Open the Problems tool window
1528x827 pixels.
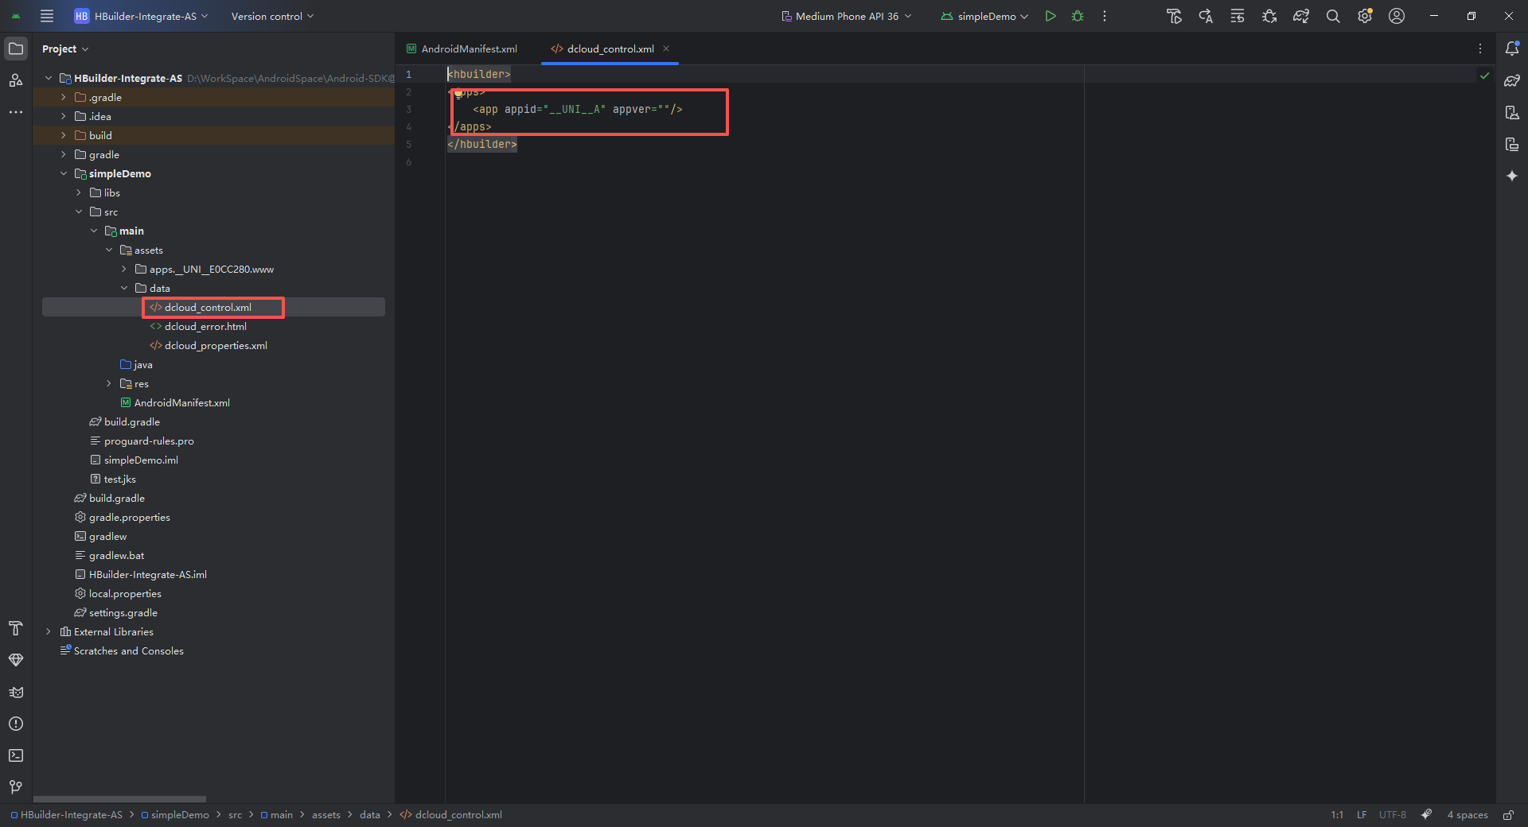coord(16,724)
